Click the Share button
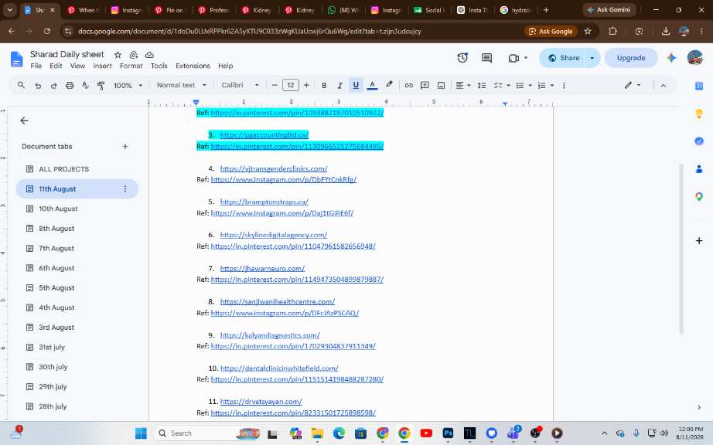 (x=564, y=58)
